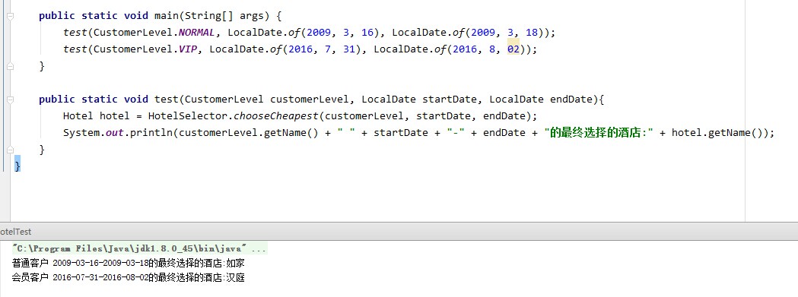Collapse the test method fold marker
798x297 pixels.
[x=10, y=100]
